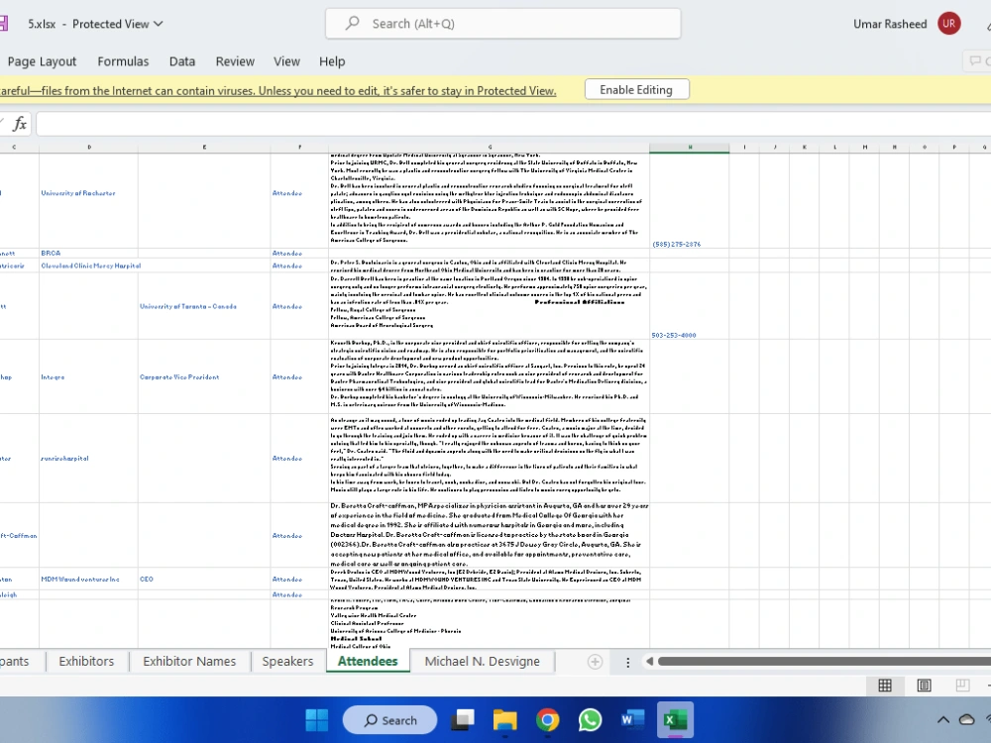Click the Excel taskbar icon
The image size is (991, 743).
coord(675,719)
